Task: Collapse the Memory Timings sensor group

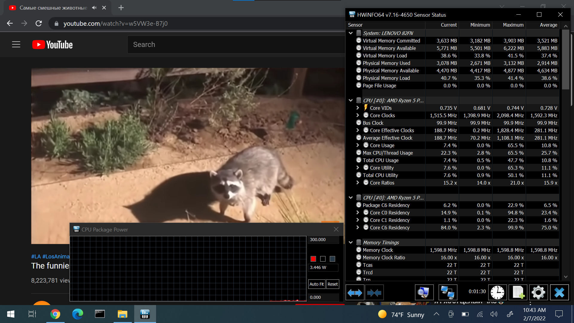Action: pyautogui.click(x=351, y=243)
